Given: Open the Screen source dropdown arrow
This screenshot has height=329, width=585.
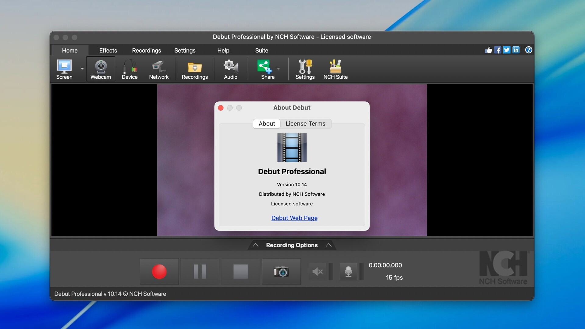Looking at the screenshot, I should (x=82, y=69).
